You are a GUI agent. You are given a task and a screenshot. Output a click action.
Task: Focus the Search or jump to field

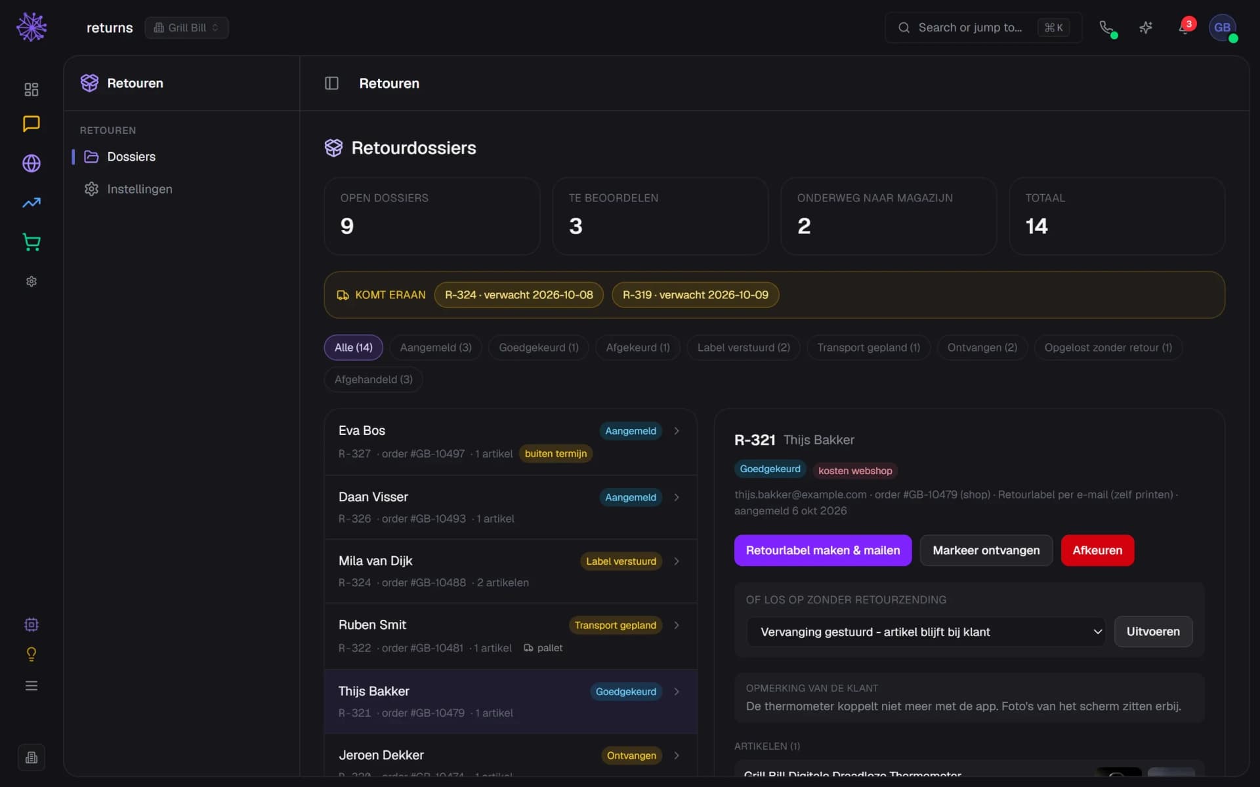983,28
